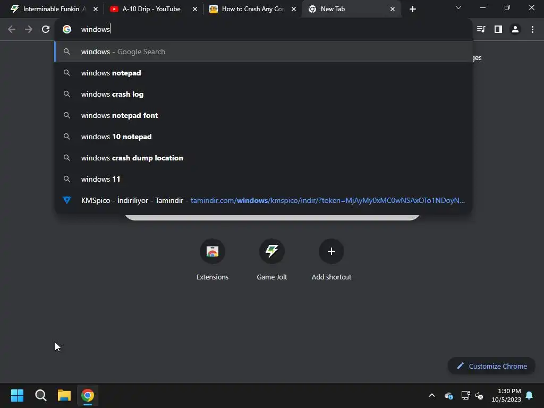Reload the page with the refresh icon
This screenshot has width=544, height=408.
(x=46, y=30)
